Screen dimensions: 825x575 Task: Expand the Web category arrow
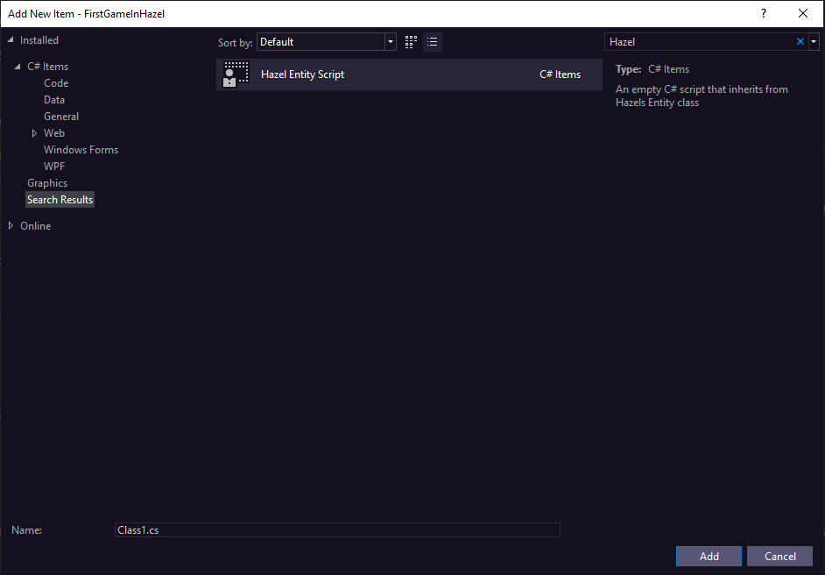[34, 133]
